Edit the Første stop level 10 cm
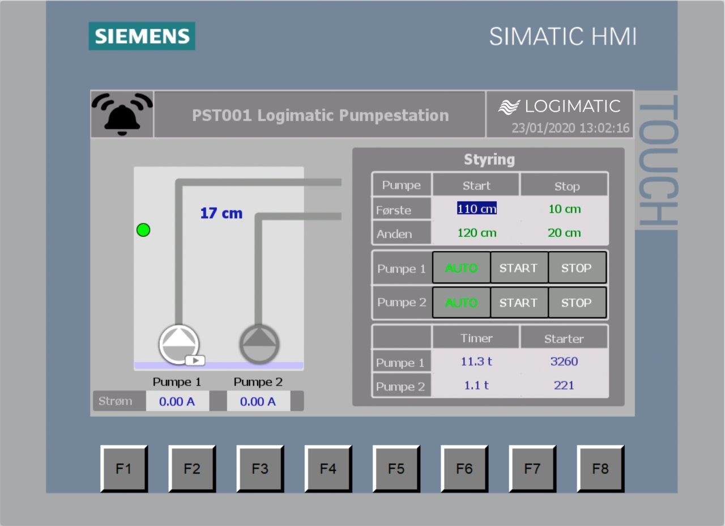Viewport: 725px width, 526px height. [x=565, y=209]
